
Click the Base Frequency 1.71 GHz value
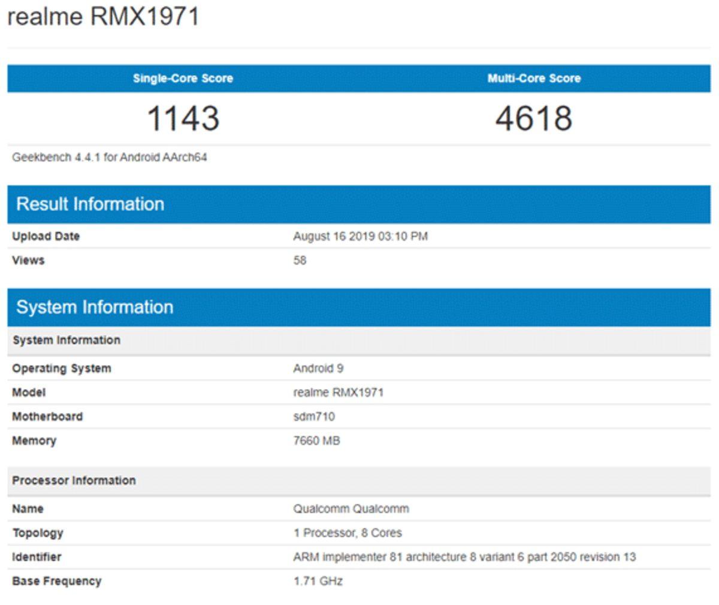[x=316, y=580]
